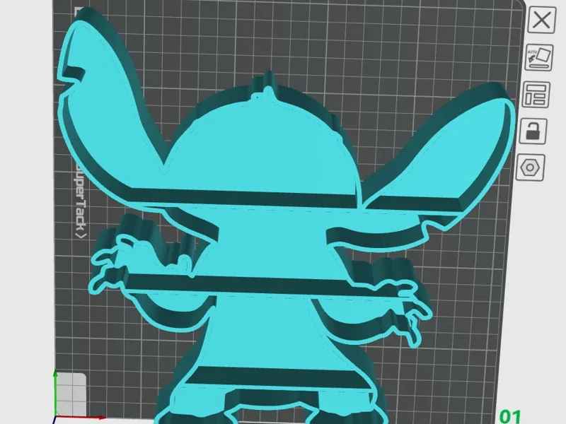Click the plate number 01 label

[x=510, y=416]
